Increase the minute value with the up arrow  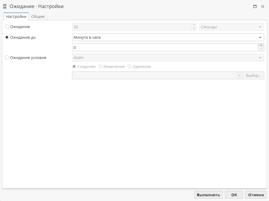(x=261, y=46)
